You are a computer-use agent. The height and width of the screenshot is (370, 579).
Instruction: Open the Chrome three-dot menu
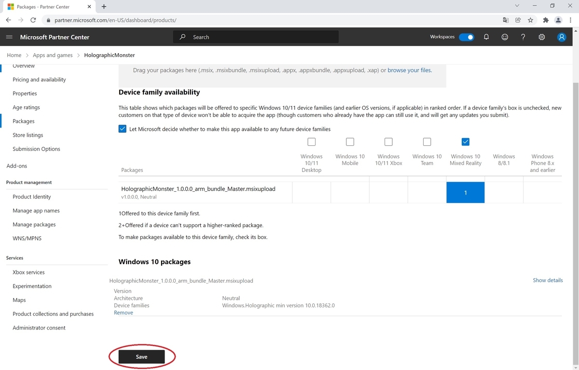coord(571,20)
